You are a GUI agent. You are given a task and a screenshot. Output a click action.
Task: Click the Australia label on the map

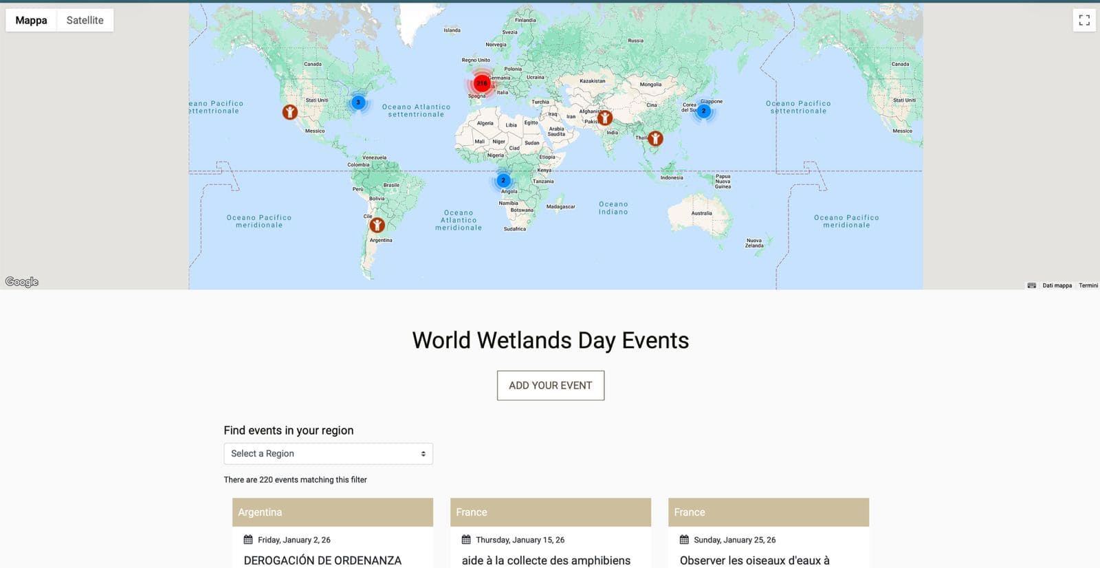[x=702, y=213]
